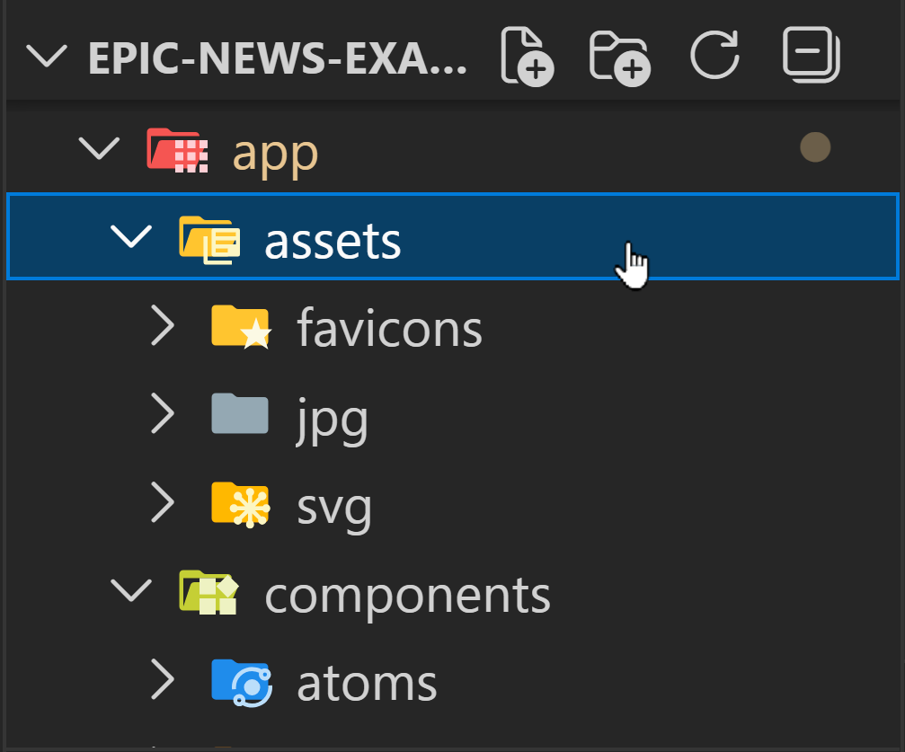Collapse the app folder
905x752 pixels.
pyautogui.click(x=99, y=148)
